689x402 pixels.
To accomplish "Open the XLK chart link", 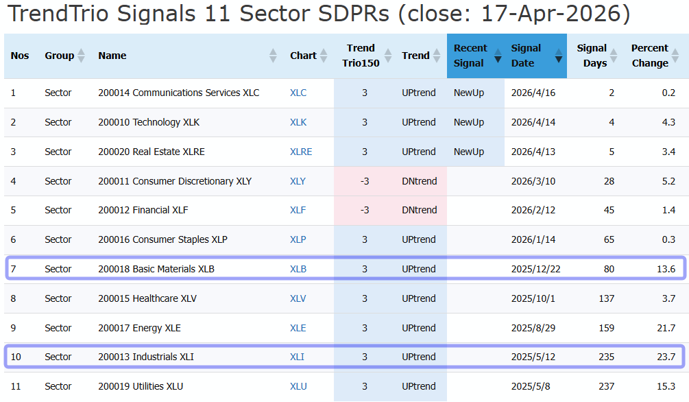I will pyautogui.click(x=298, y=122).
